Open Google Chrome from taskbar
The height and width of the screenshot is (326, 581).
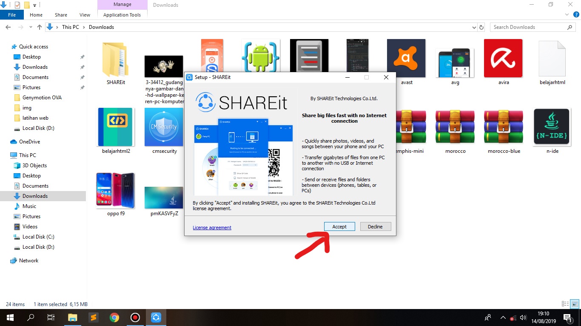click(x=114, y=318)
